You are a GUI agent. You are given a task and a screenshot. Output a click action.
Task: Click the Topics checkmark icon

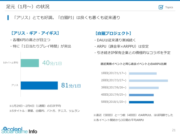point(161,7)
